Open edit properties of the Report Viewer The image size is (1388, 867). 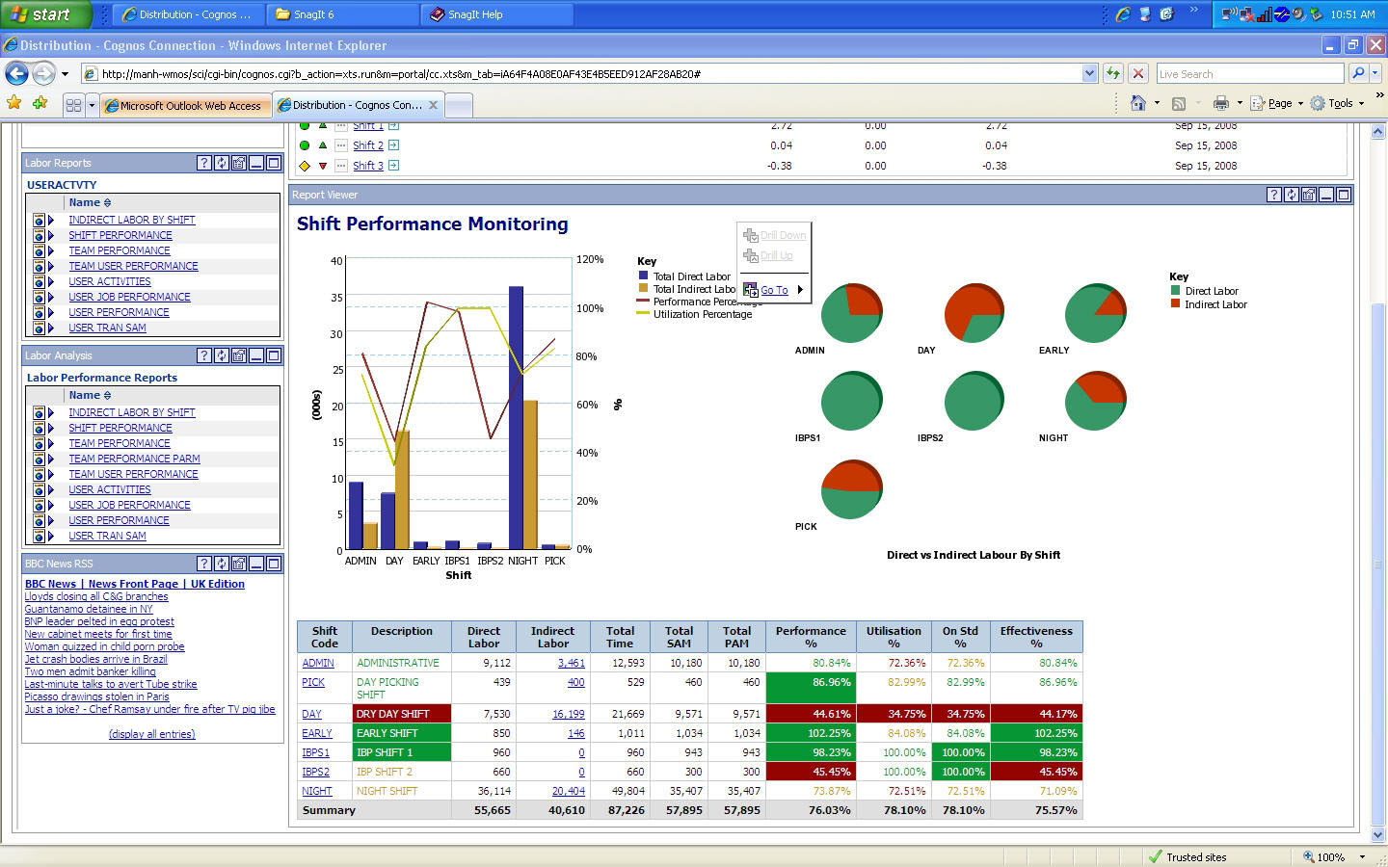(1308, 195)
